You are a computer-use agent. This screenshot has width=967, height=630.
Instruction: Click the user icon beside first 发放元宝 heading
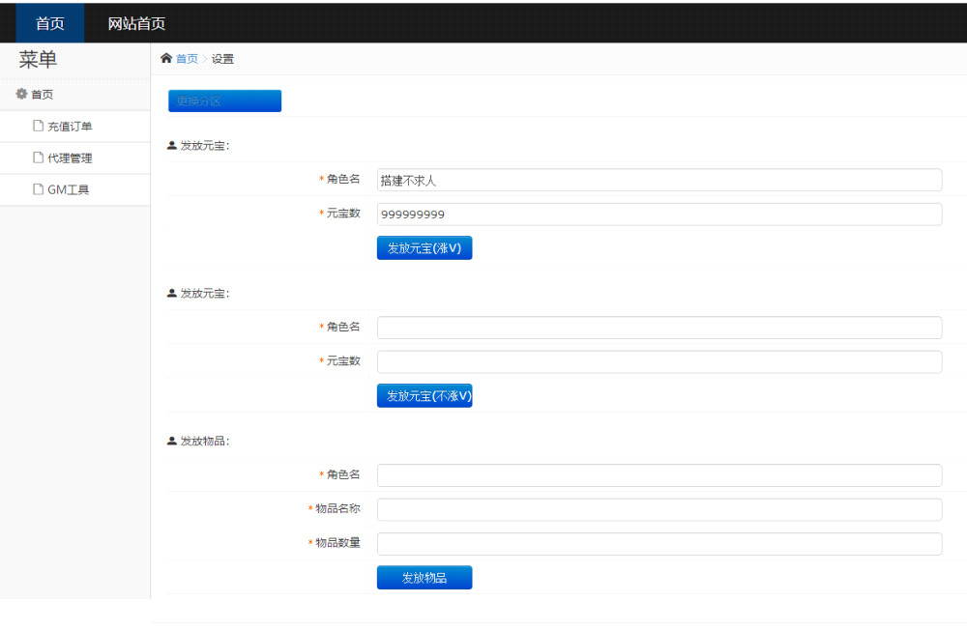(172, 146)
